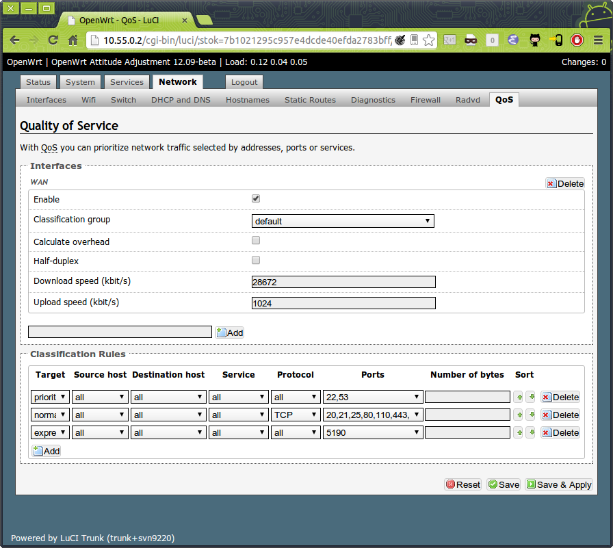Click the browser forward arrow

pos(34,40)
